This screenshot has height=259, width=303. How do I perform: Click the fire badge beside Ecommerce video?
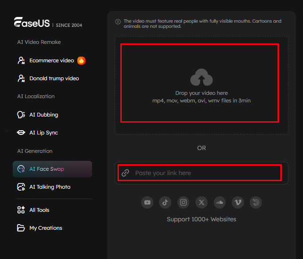pos(81,61)
